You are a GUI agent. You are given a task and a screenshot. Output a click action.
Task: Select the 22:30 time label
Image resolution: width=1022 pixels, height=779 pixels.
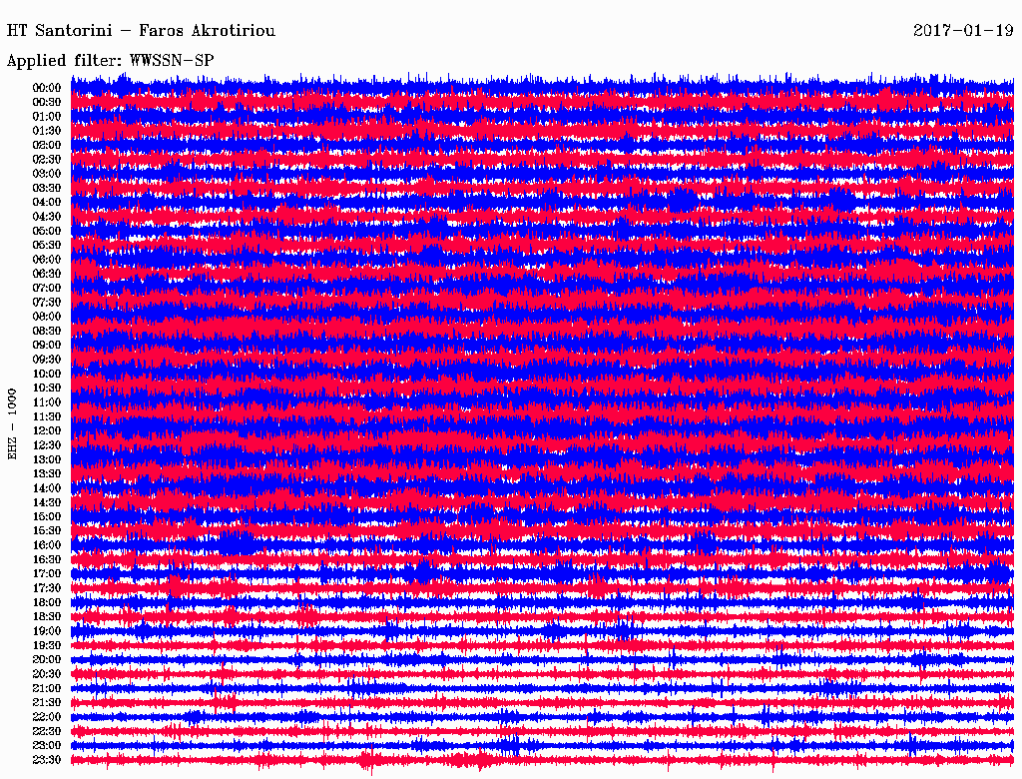tap(47, 732)
